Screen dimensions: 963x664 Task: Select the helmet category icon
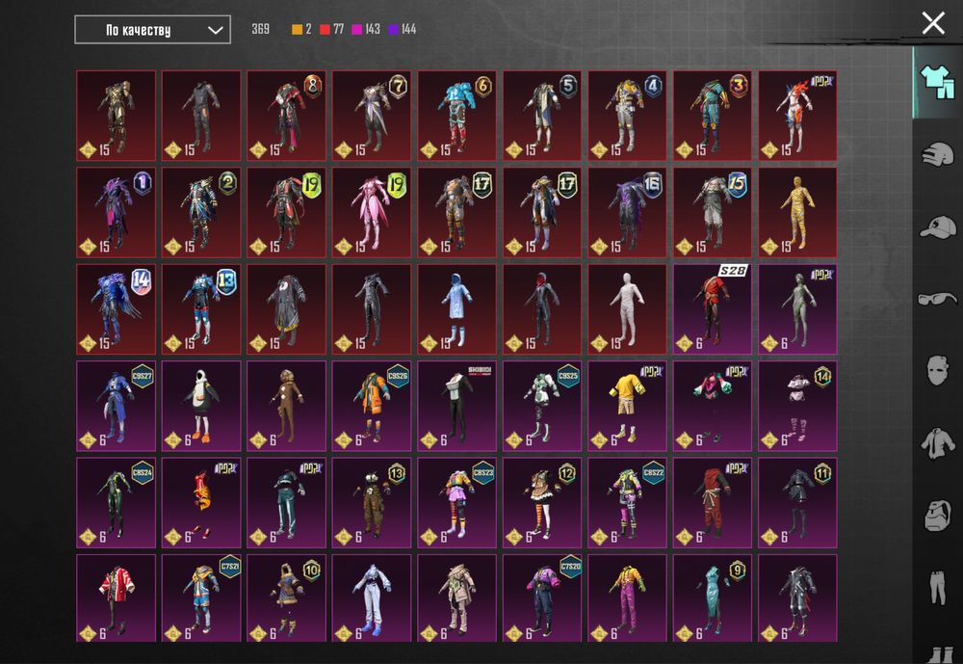(x=937, y=154)
